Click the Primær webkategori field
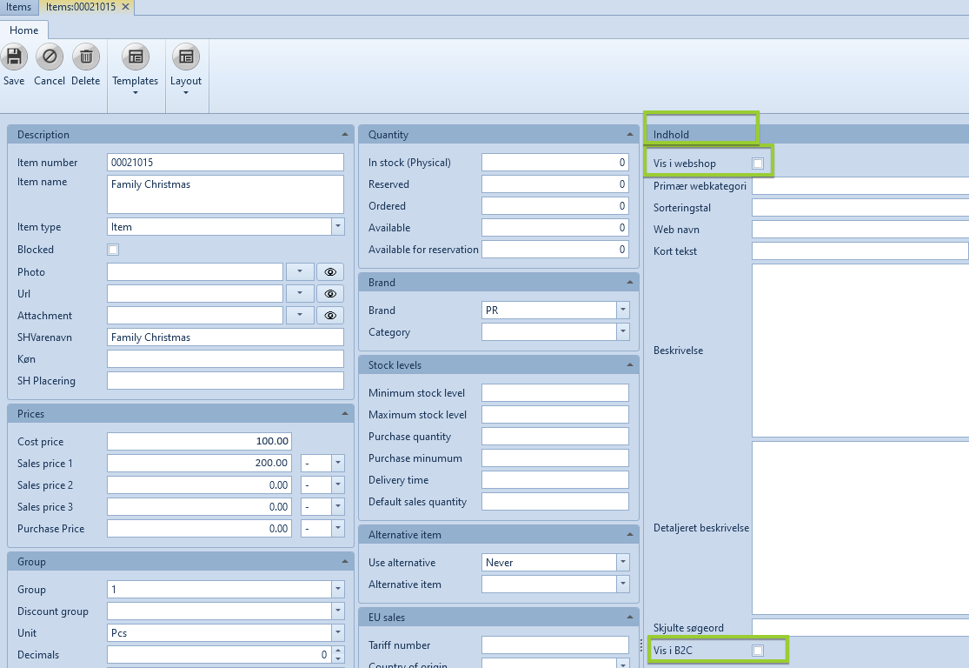Image resolution: width=969 pixels, height=668 pixels. (x=860, y=185)
